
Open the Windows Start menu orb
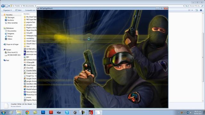click(3, 112)
